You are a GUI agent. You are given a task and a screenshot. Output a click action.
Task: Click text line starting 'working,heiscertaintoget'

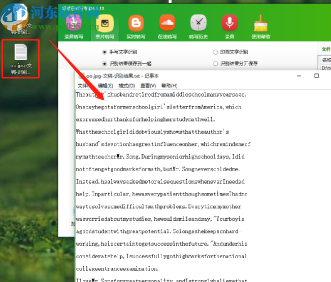click(162, 244)
